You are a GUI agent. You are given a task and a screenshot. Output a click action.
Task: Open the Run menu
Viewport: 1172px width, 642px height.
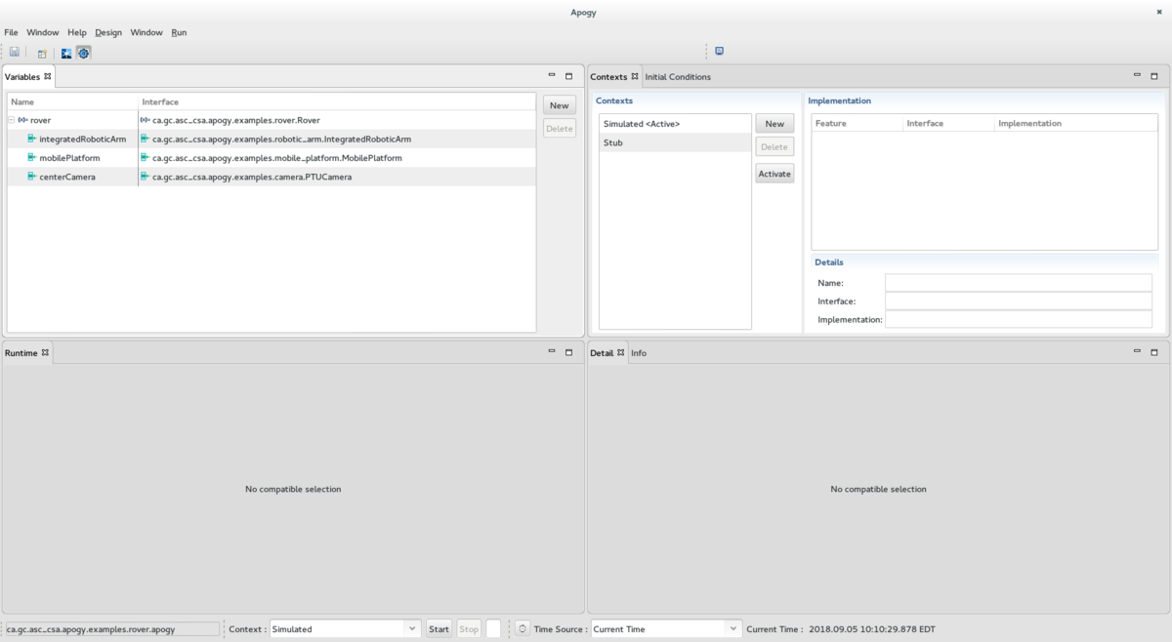coord(179,32)
